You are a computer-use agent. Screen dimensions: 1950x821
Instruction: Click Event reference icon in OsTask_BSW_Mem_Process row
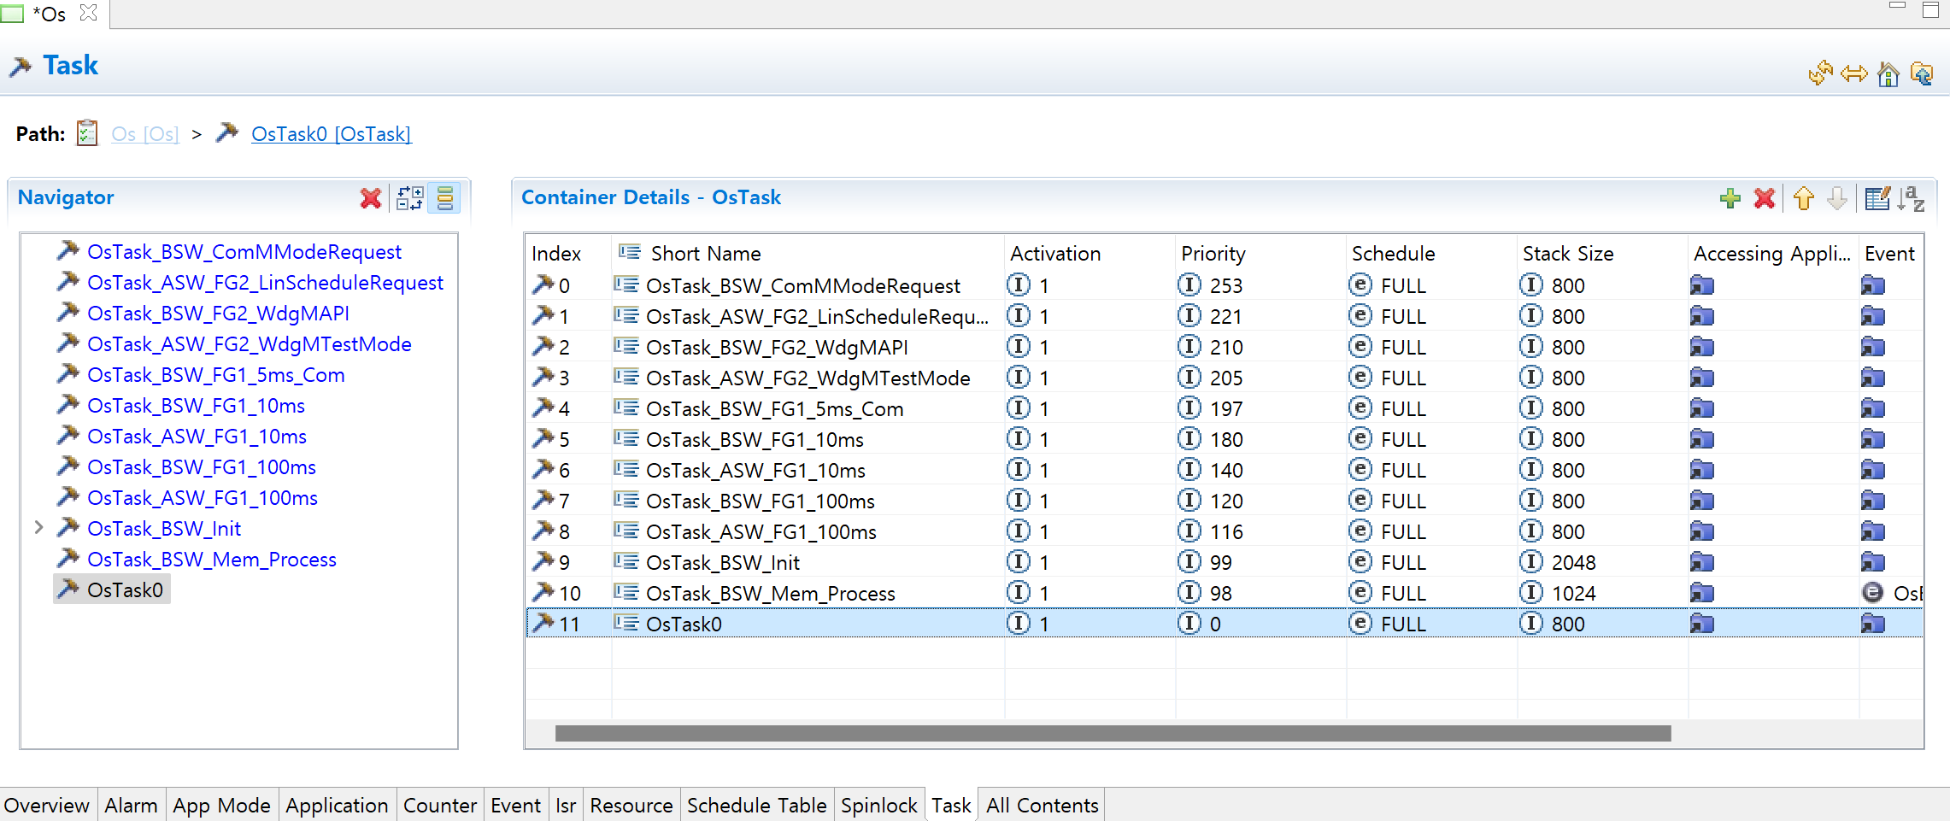[x=1873, y=592]
